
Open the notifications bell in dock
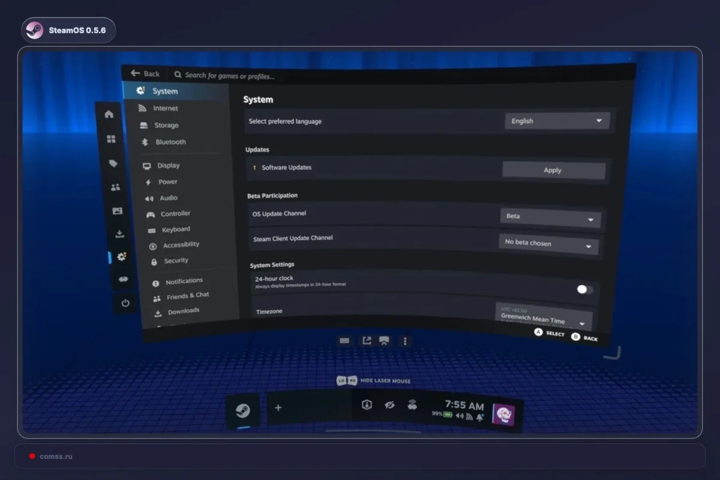point(480,418)
